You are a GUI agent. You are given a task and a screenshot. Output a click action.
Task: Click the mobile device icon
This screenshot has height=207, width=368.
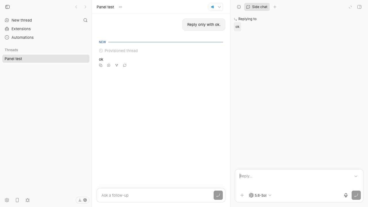(17, 200)
